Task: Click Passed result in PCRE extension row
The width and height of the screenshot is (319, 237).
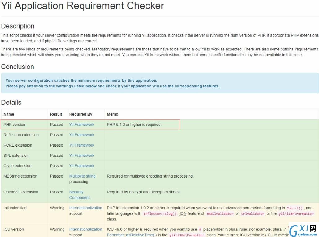Action: pyautogui.click(x=57, y=145)
